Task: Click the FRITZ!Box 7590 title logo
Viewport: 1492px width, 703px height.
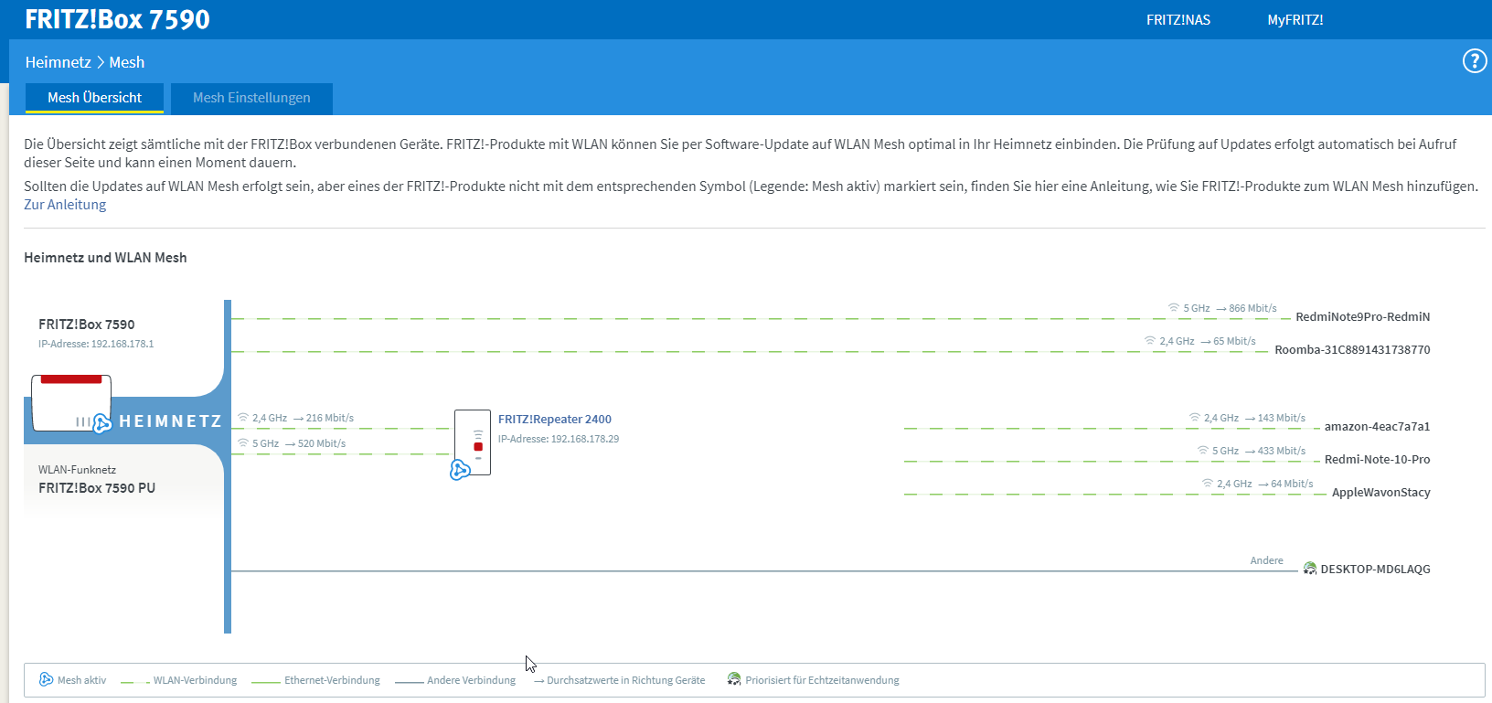Action: pos(117,19)
